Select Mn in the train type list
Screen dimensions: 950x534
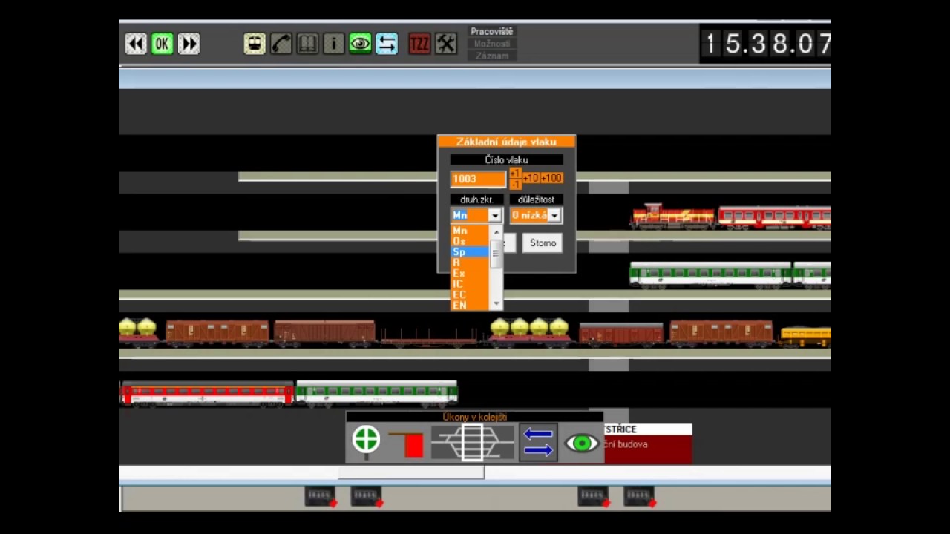[x=470, y=231]
